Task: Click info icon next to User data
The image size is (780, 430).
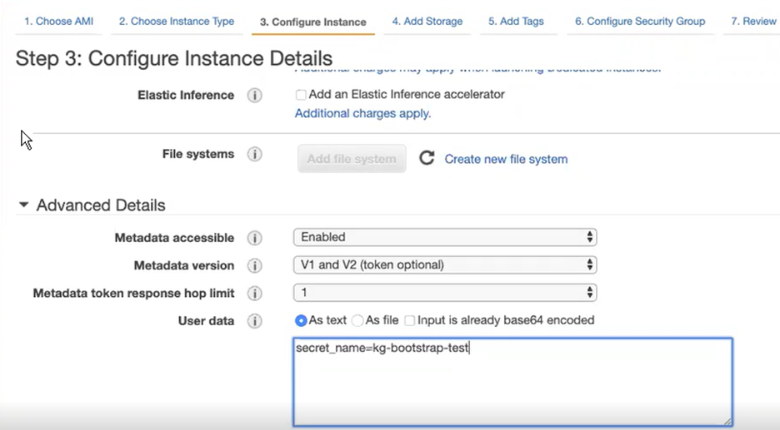Action: click(x=255, y=321)
